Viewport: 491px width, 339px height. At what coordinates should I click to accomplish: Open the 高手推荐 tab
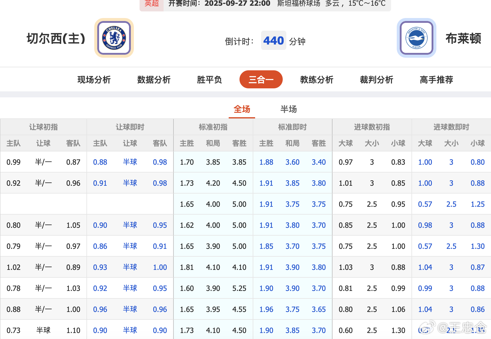point(436,80)
